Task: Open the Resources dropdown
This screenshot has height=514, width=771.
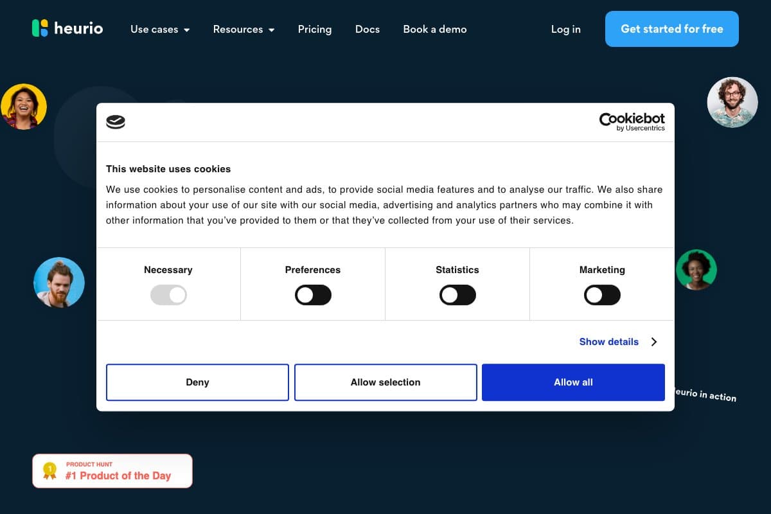Action: 244,29
